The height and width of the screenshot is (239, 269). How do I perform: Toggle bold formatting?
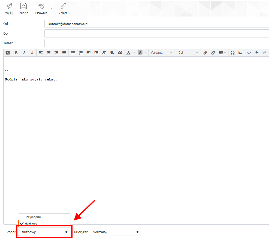[16, 53]
